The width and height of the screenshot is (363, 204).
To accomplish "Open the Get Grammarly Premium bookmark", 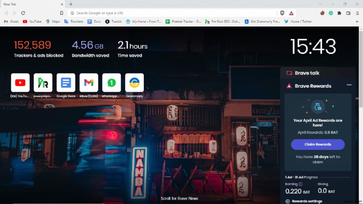I will pyautogui.click(x=262, y=21).
